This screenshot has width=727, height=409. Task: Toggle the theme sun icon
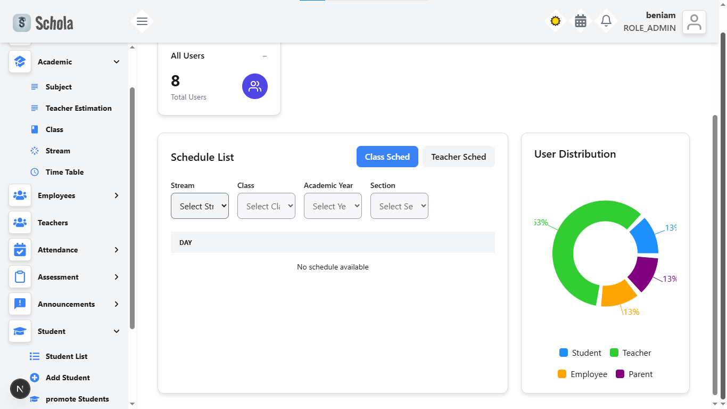pos(555,21)
